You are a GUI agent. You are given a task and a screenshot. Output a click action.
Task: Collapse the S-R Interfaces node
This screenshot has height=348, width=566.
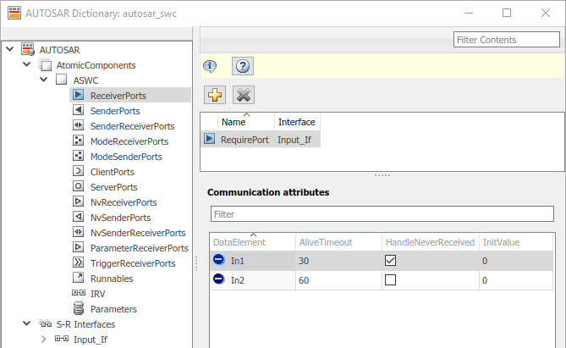click(27, 323)
